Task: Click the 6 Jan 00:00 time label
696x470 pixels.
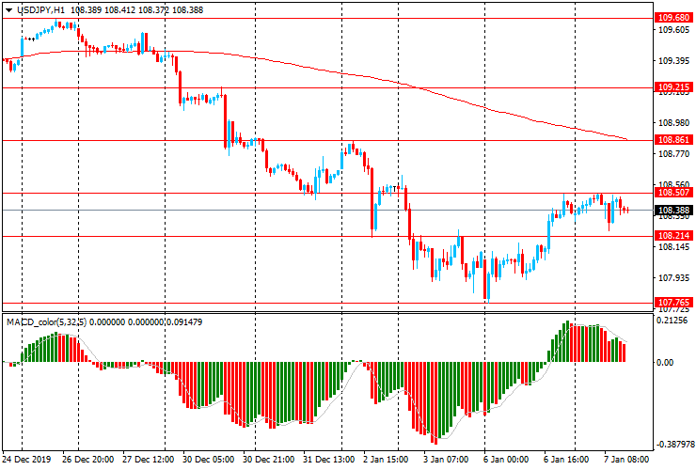Action: 506,459
